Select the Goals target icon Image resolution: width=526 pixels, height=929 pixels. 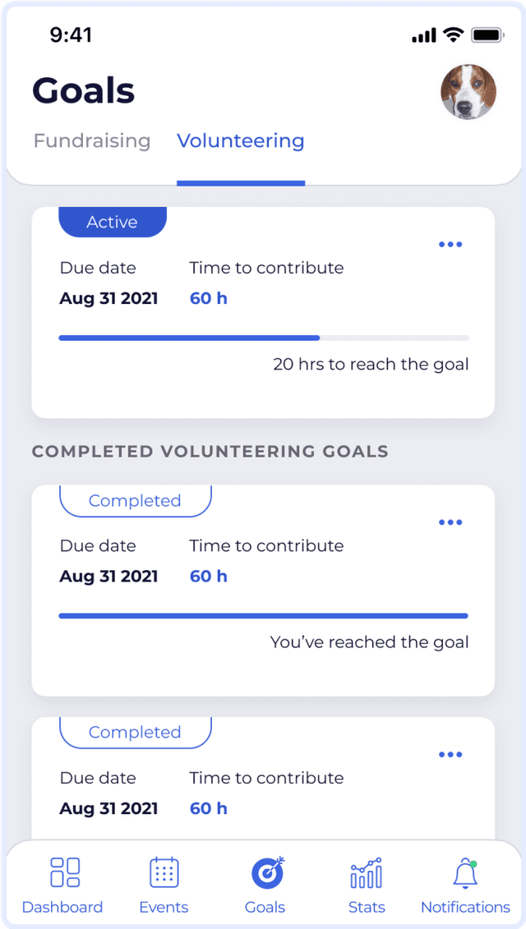(266, 872)
